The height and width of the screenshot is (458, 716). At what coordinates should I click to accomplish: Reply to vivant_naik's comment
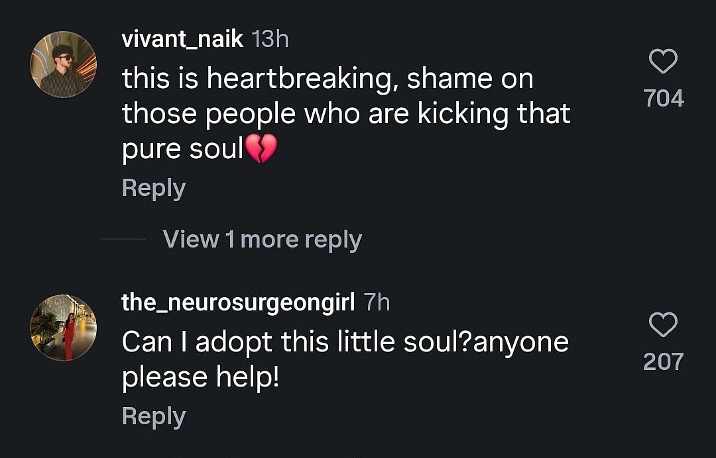pyautogui.click(x=153, y=189)
